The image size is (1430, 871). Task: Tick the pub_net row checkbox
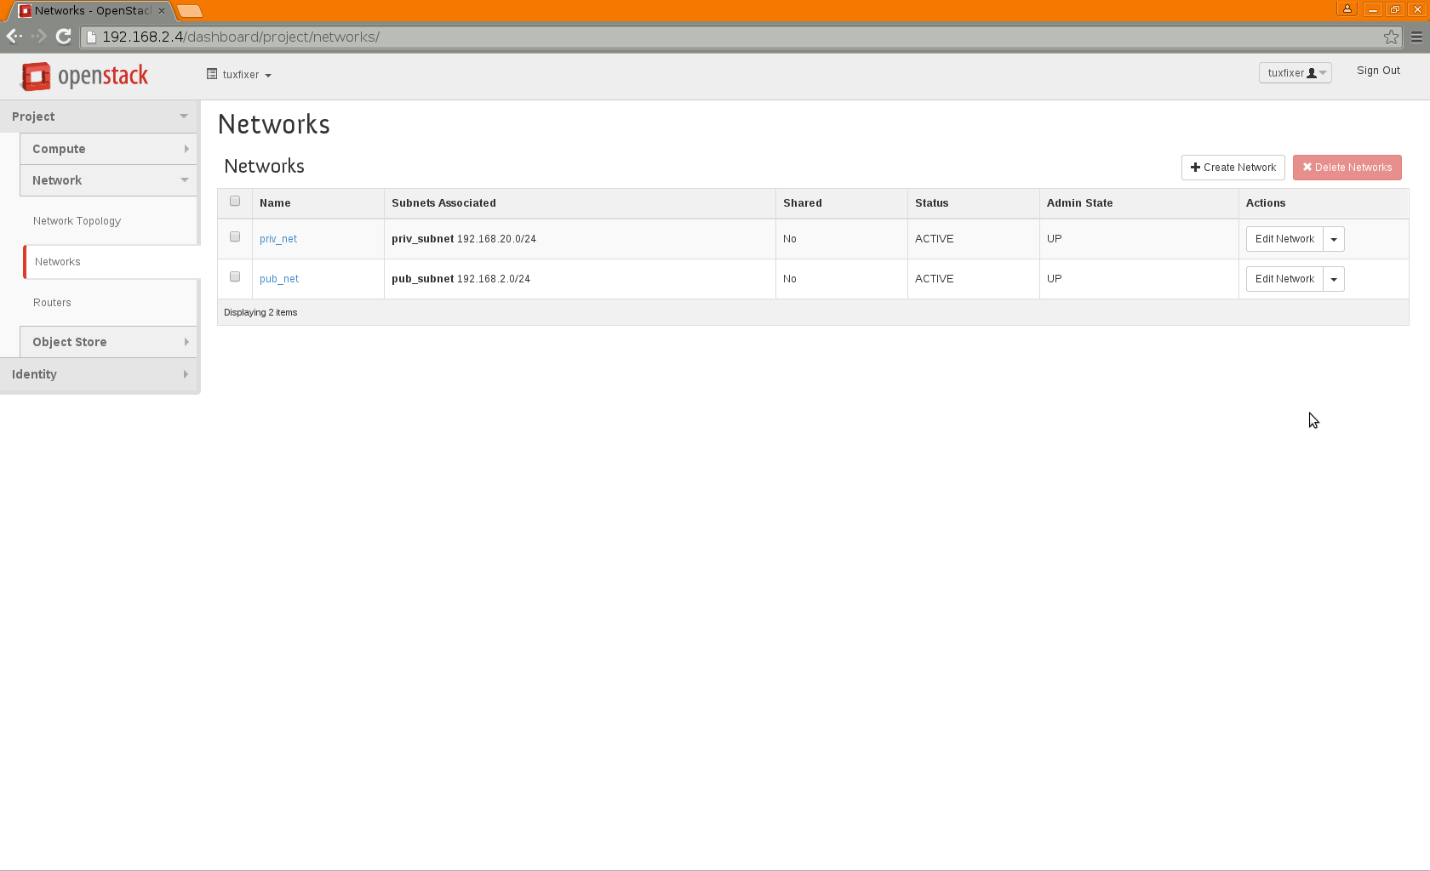pos(235,277)
